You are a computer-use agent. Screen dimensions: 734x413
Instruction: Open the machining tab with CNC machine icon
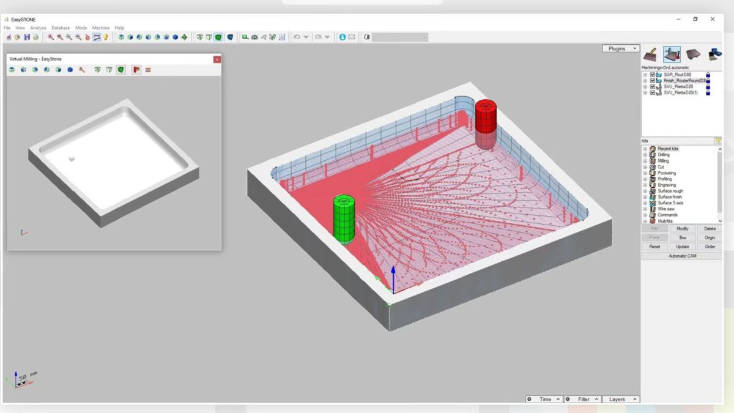[x=672, y=54]
